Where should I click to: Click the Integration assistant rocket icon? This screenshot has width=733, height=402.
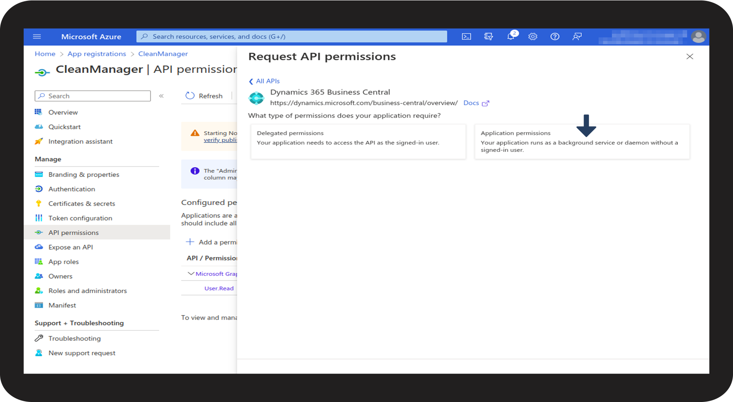click(x=39, y=141)
